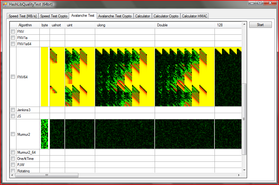Click the vertical scrollbar thumb
This screenshot has width=279, height=185.
pyautogui.click(x=244, y=119)
